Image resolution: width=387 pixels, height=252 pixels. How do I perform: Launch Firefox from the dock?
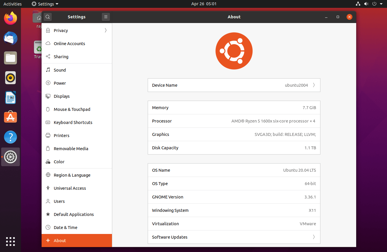coord(10,19)
